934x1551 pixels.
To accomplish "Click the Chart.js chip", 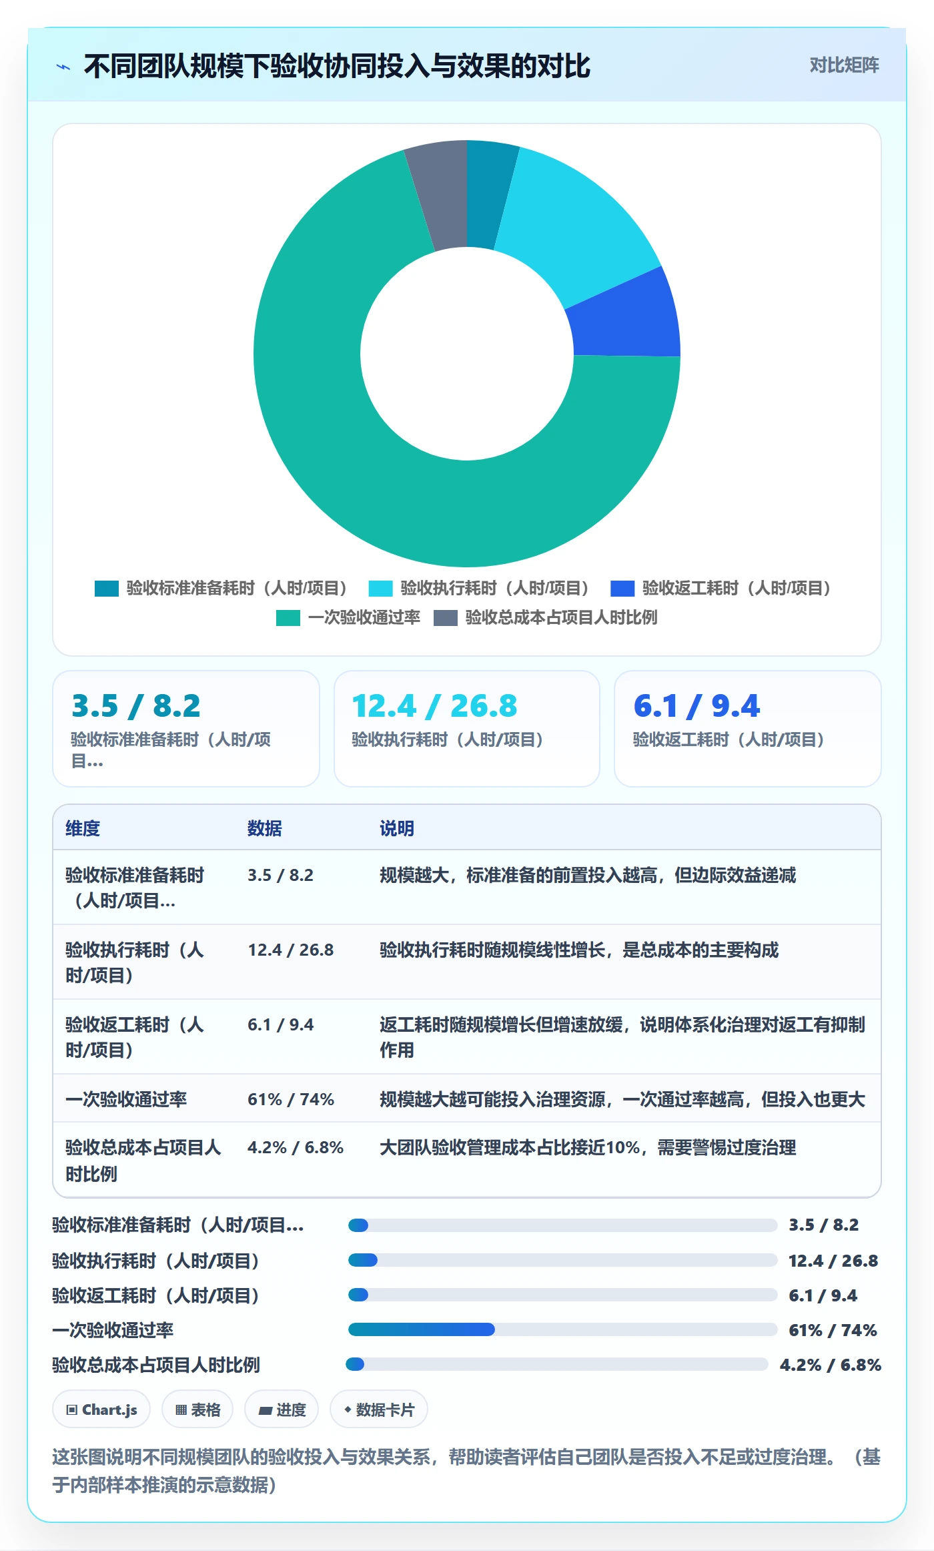I will (101, 1410).
